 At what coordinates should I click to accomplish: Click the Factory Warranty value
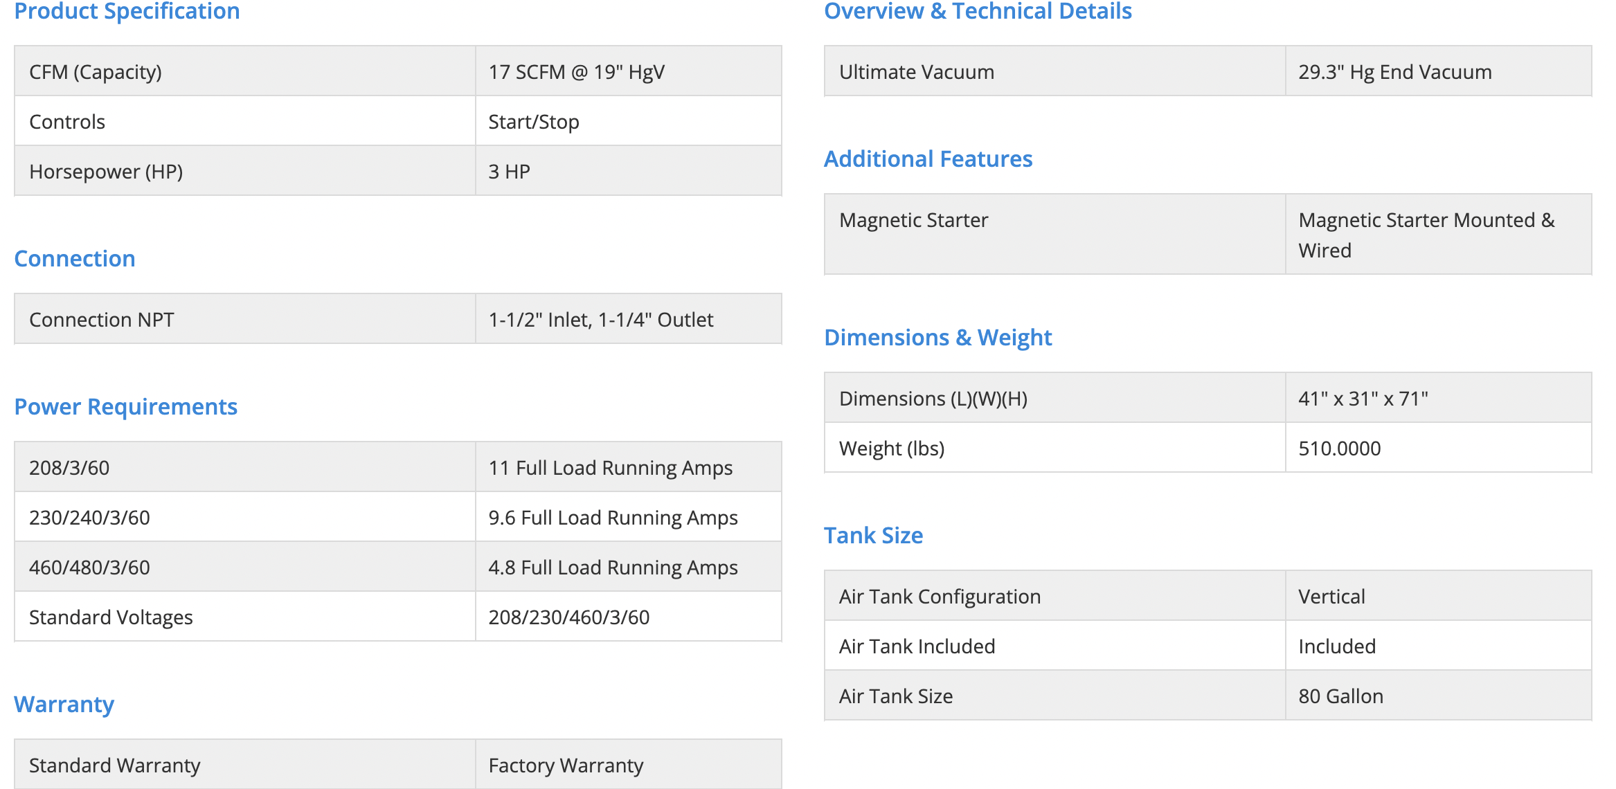tap(566, 765)
